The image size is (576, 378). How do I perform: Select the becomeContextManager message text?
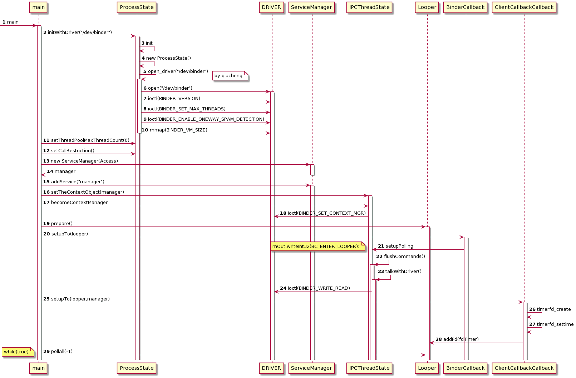coord(79,203)
